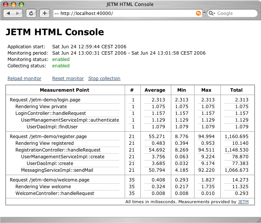Viewport: 261px width, 223px height.
Task: Click the orange RSS snapback icon in address bar
Action: (x=198, y=13)
